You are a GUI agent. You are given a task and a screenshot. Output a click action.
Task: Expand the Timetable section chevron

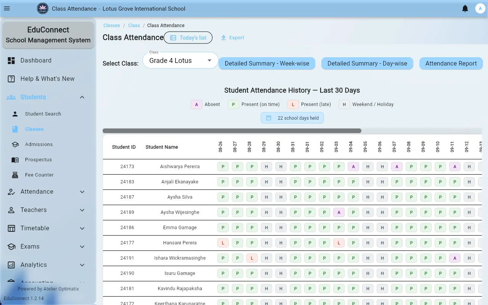coord(82,228)
